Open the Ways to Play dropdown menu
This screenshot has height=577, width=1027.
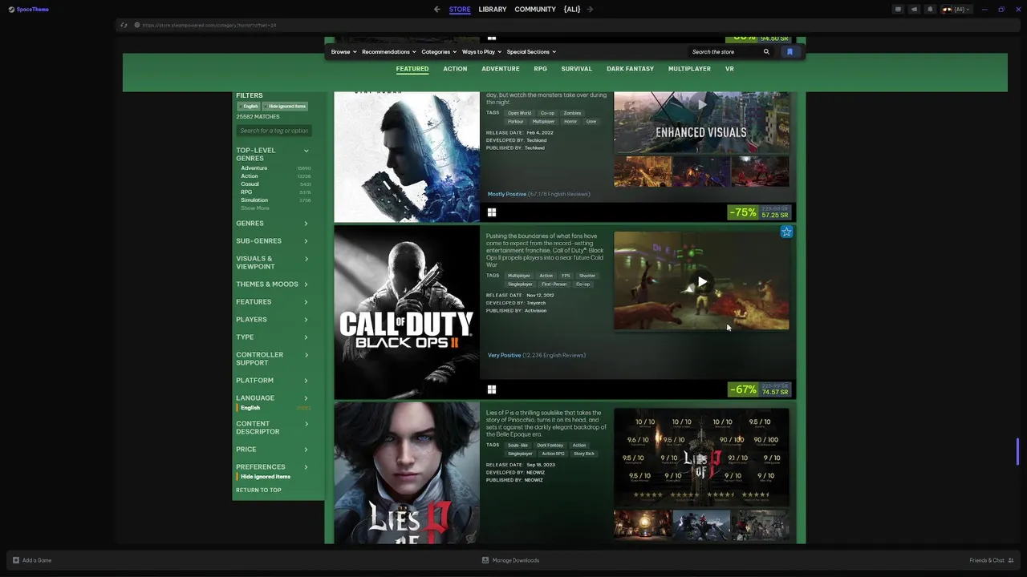tap(481, 52)
